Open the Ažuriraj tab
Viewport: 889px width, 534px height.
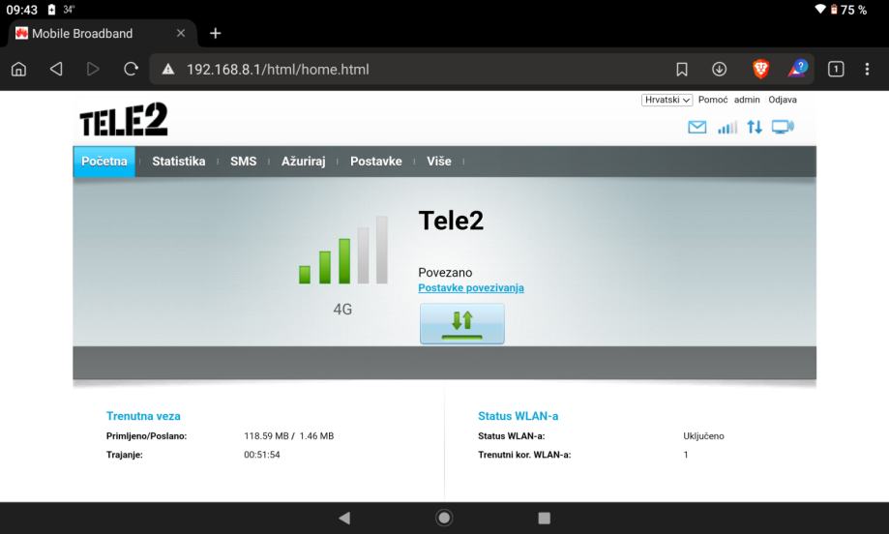pos(304,161)
